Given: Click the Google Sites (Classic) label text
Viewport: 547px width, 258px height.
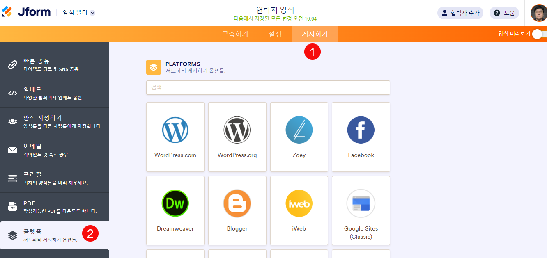Looking at the screenshot, I should 361,233.
